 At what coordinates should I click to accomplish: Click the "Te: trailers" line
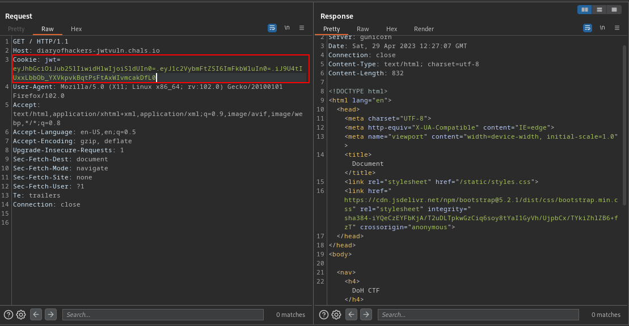pos(36,195)
